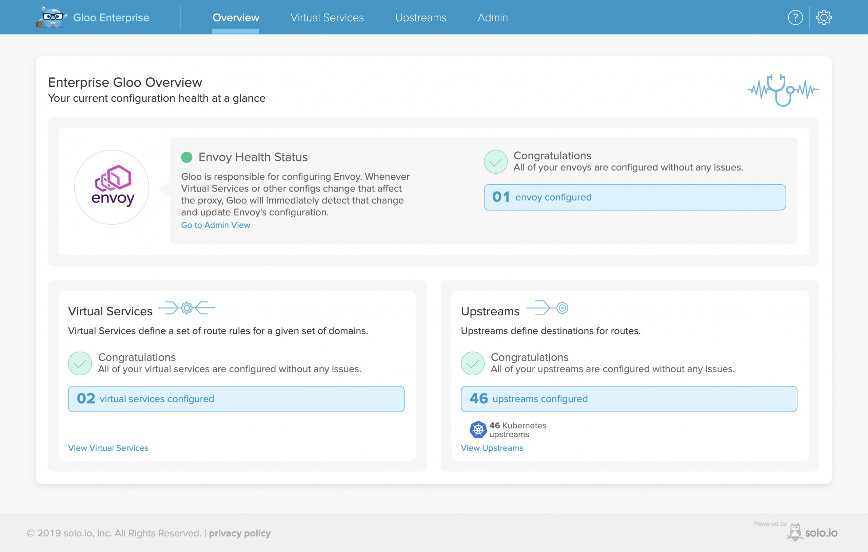The image size is (868, 552).
Task: Open the Upstreams tab
Action: 421,17
